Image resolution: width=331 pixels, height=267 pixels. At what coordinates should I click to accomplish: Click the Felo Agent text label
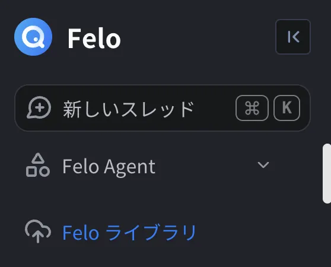[109, 167]
